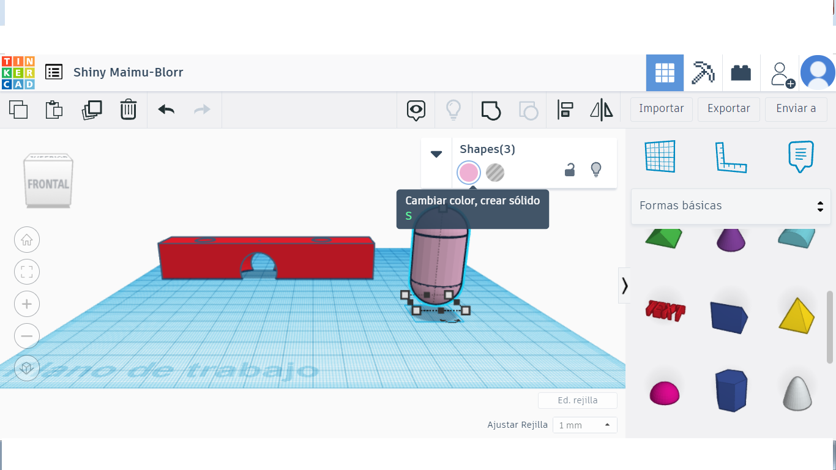This screenshot has width=836, height=470.
Task: Open the Formas básicas category dropdown
Action: pos(731,206)
